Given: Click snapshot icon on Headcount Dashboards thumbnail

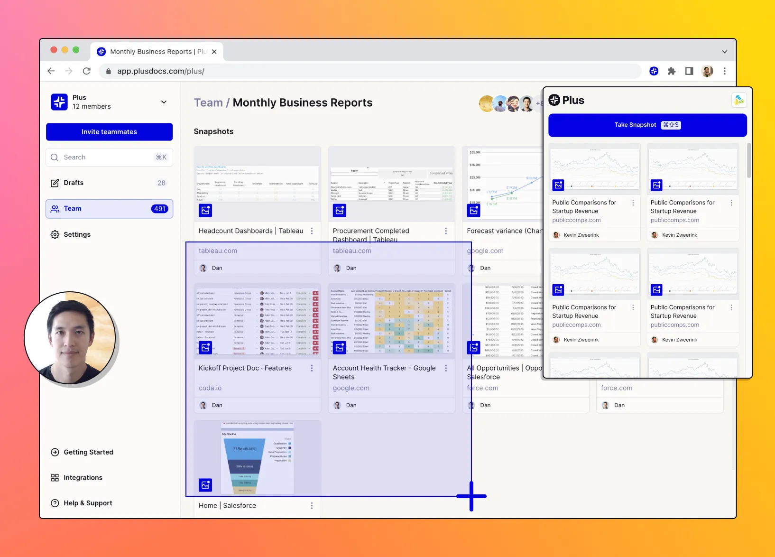Looking at the screenshot, I should click(205, 210).
